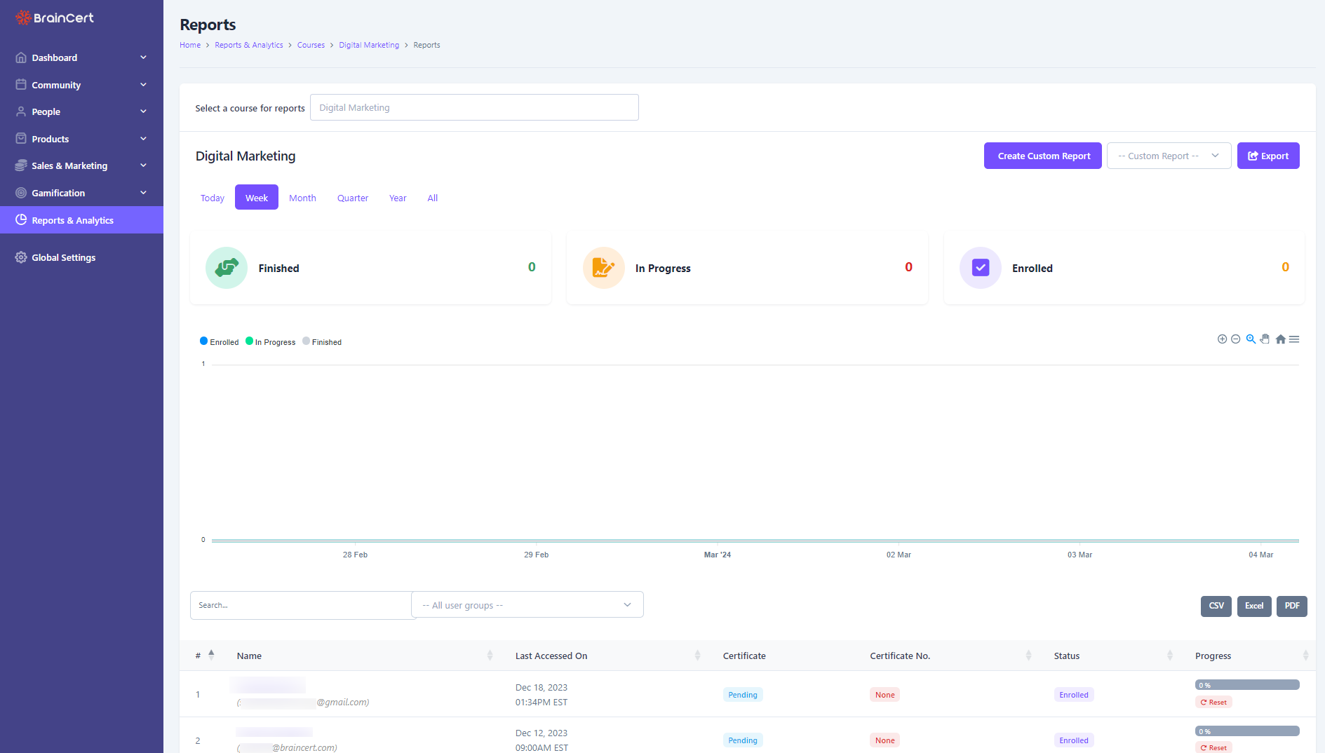Sort the table by # column
1325x753 pixels.
pos(211,656)
